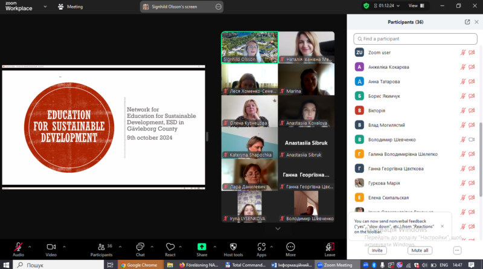The width and height of the screenshot is (483, 269).
Task: Select the Meeting tab at top
Action: tap(71, 7)
